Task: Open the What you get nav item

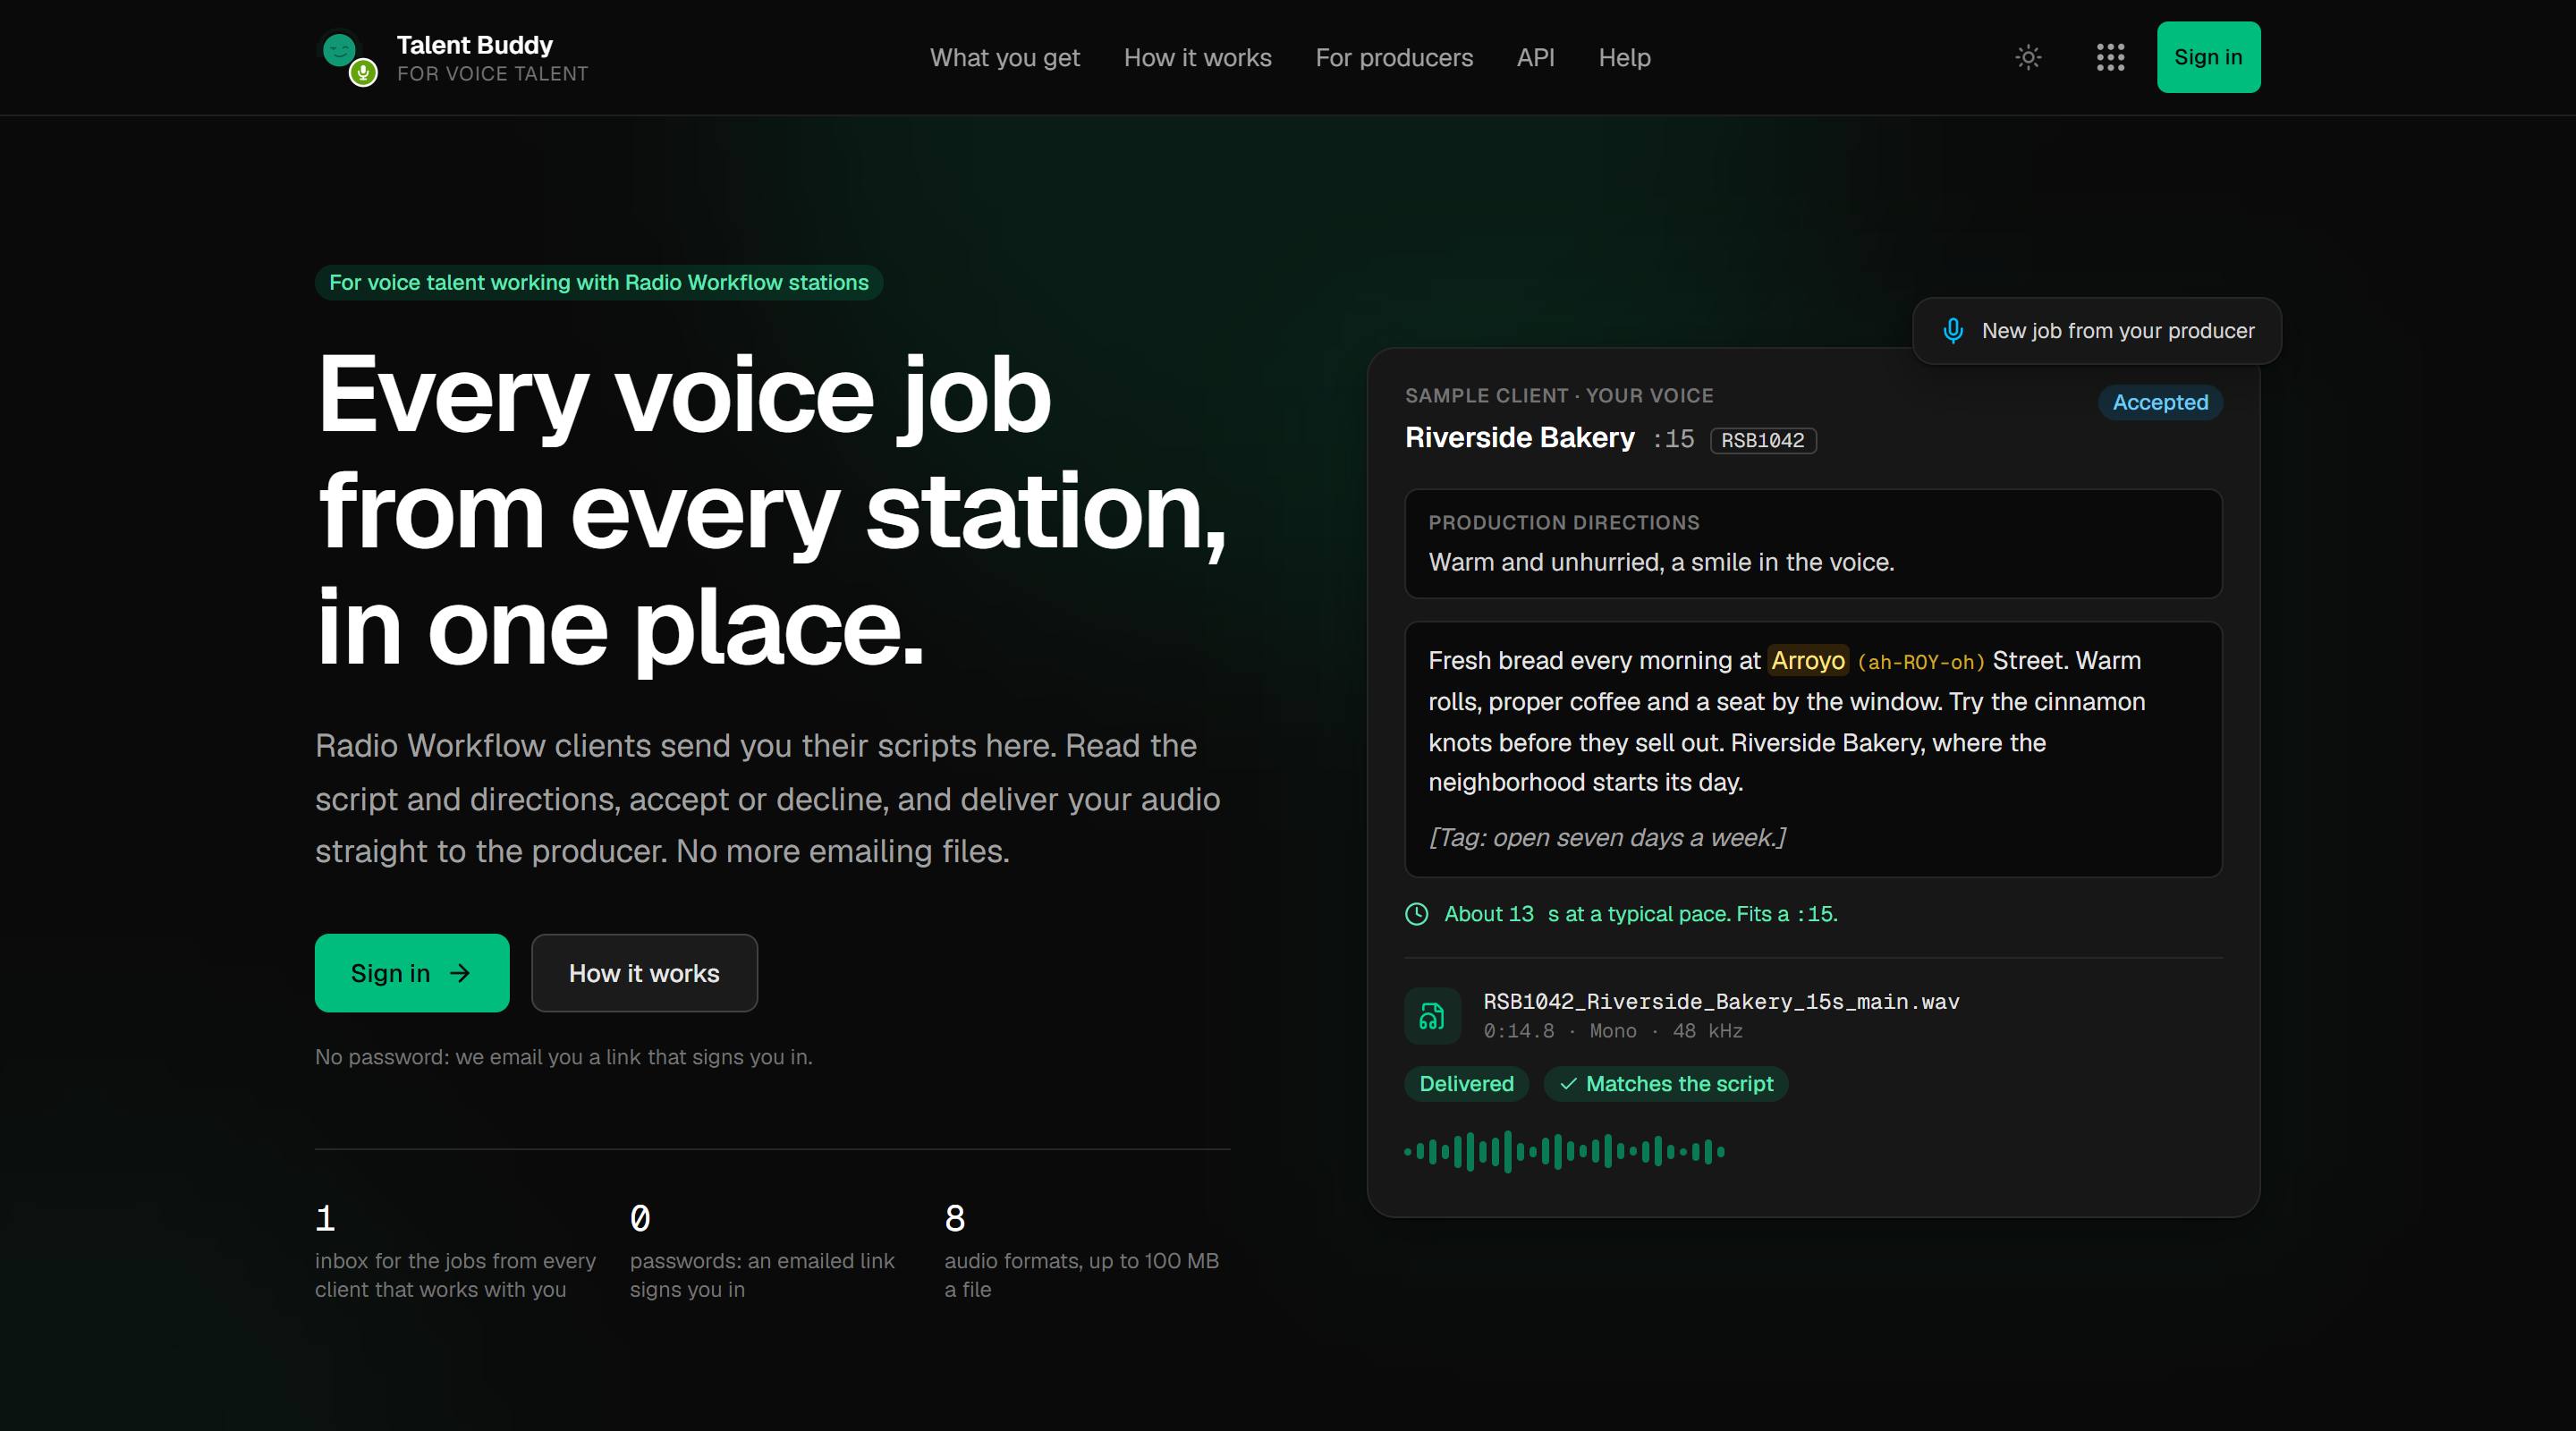Action: [1004, 58]
